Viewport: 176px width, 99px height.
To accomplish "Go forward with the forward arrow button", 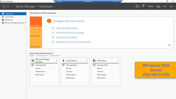I will pos(8,6).
